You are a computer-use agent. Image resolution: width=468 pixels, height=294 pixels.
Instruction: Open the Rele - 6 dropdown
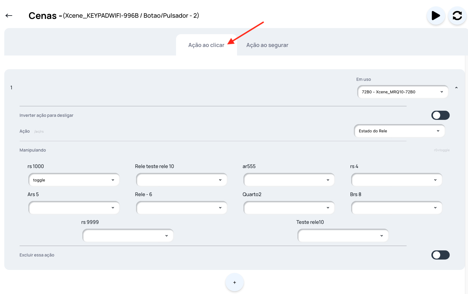(x=182, y=208)
